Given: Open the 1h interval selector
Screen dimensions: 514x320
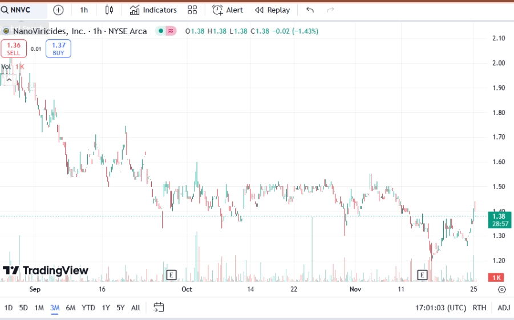Looking at the screenshot, I should point(84,10).
